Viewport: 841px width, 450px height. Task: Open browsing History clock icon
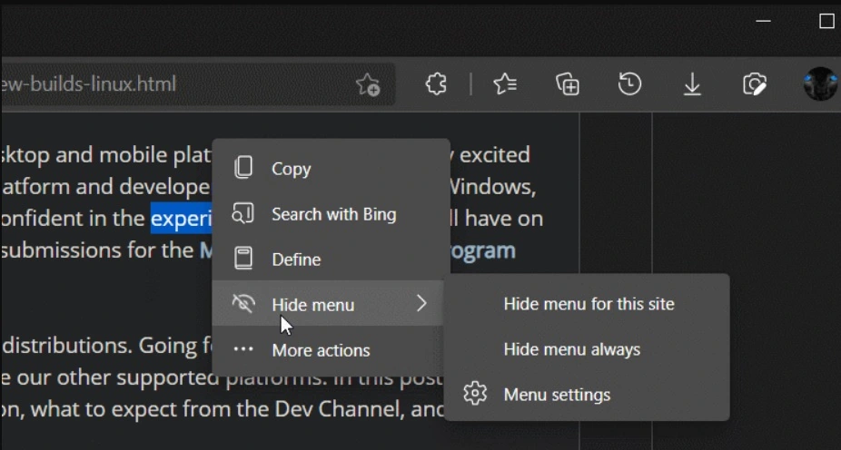629,84
